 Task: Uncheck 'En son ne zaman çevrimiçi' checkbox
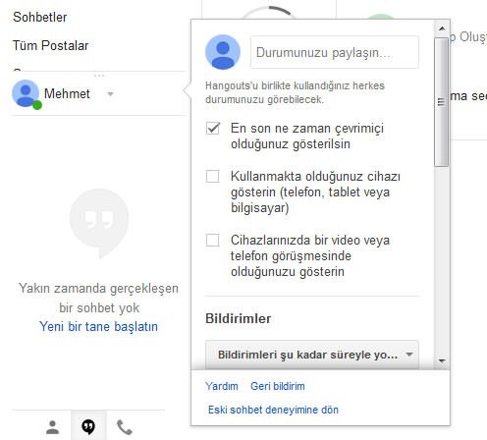[x=213, y=128]
